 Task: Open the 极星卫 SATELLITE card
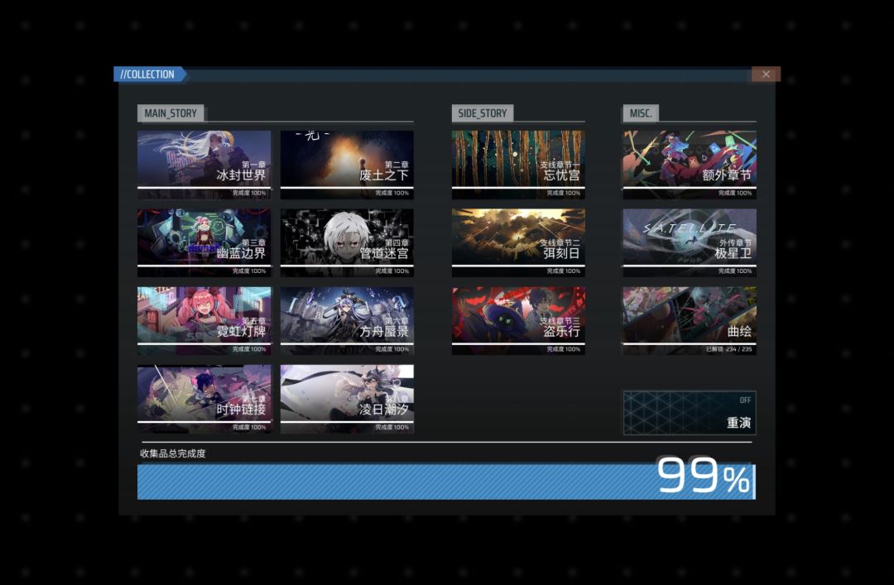[x=690, y=242]
